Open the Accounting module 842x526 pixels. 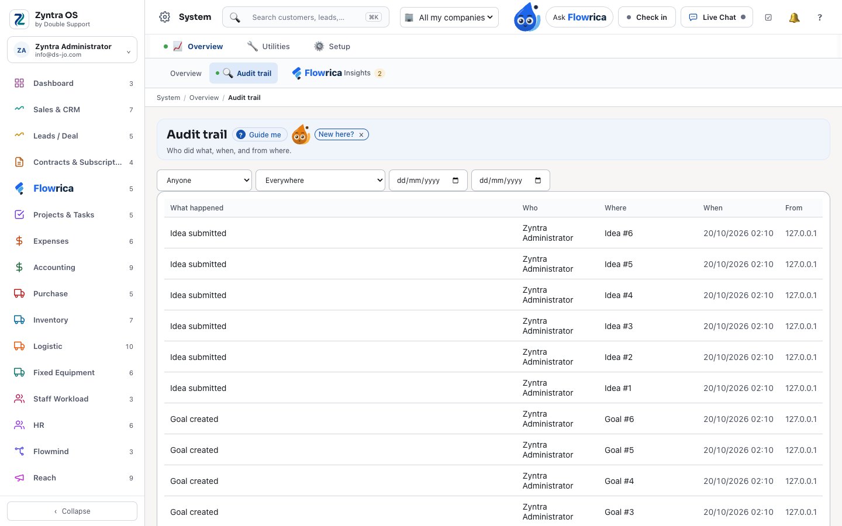72,268
